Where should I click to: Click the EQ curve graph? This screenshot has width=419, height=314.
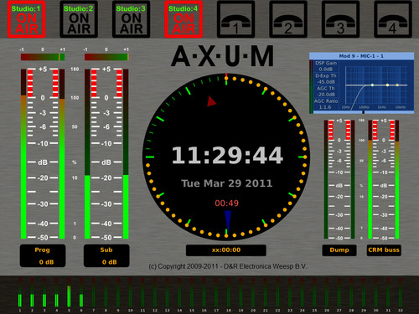click(376, 88)
